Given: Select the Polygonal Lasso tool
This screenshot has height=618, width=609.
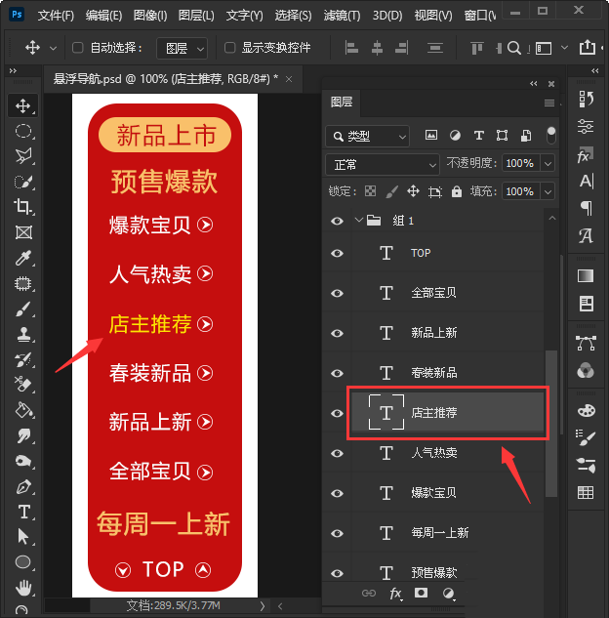Looking at the screenshot, I should tap(22, 156).
